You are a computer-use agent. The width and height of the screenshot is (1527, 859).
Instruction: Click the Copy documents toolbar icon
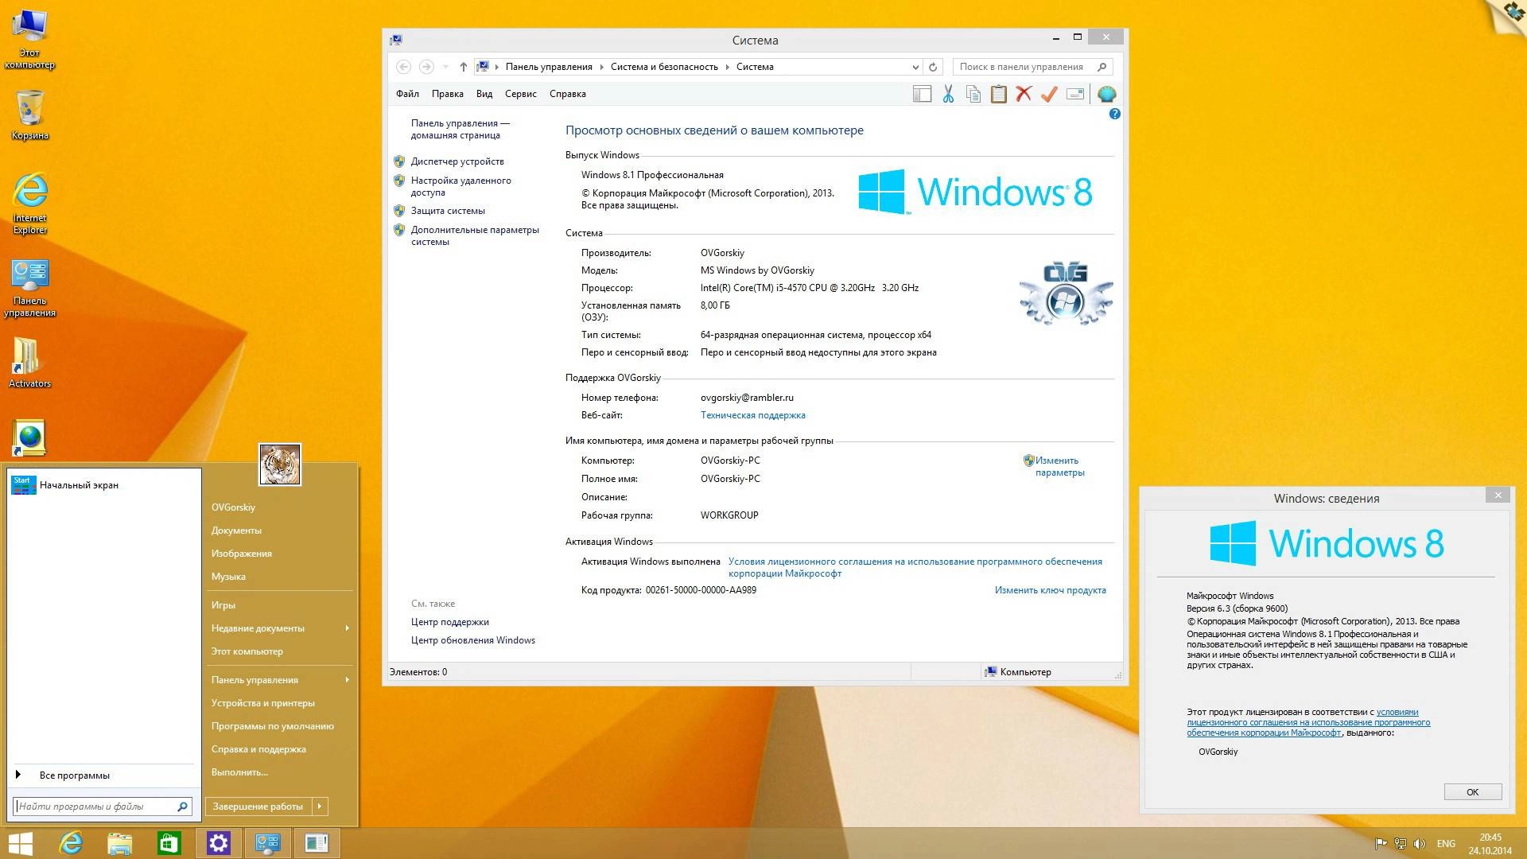[972, 94]
